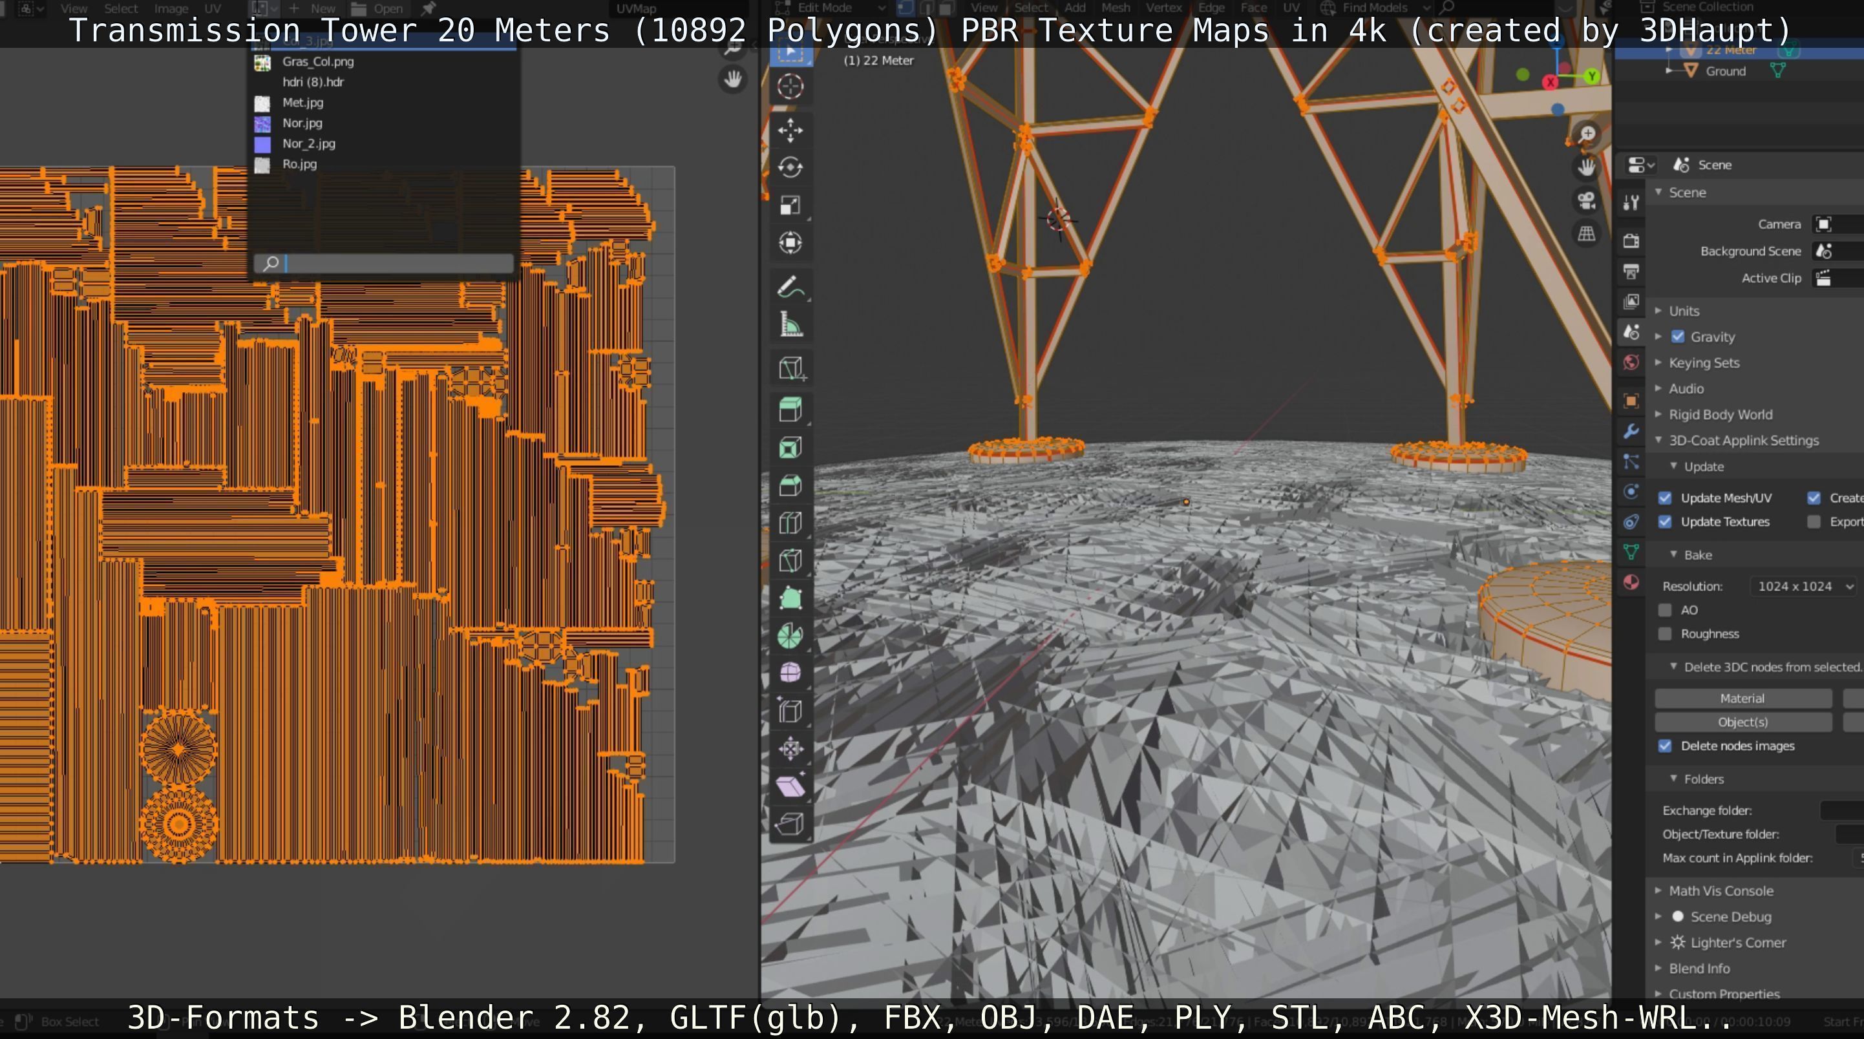
Task: Collapse the Bake subpanel
Action: point(1697,555)
